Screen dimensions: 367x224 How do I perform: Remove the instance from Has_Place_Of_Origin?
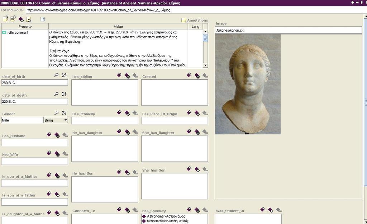pos(205,113)
